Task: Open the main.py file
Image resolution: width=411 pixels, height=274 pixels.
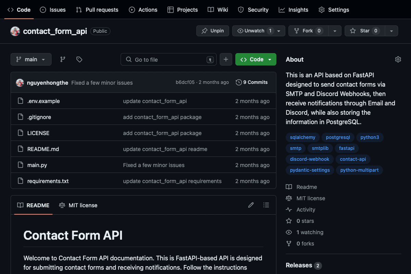Action: click(x=37, y=165)
